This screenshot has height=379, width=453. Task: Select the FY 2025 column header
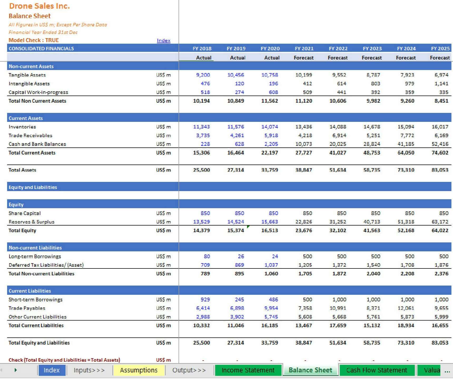(440, 48)
